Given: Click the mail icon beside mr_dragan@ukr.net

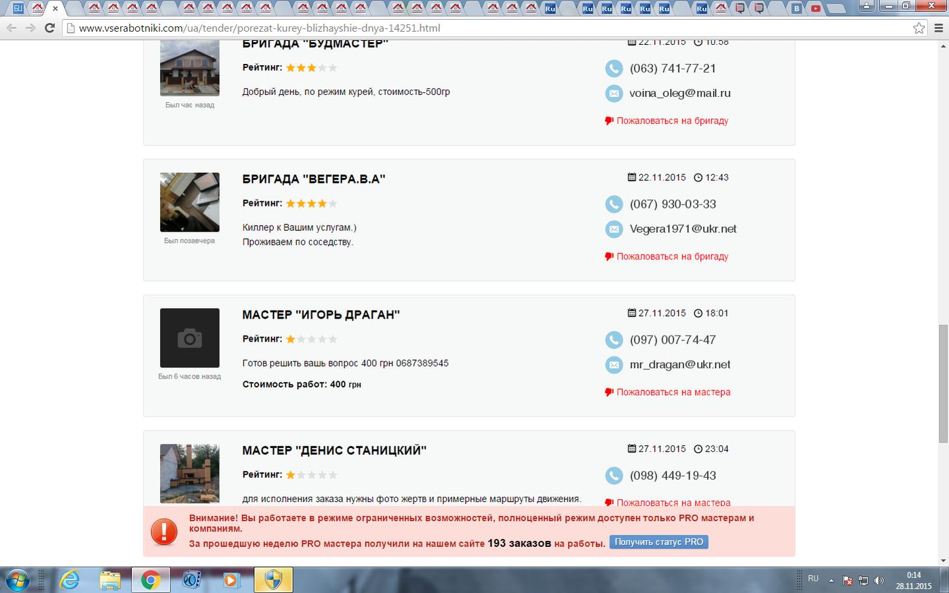Looking at the screenshot, I should (614, 365).
